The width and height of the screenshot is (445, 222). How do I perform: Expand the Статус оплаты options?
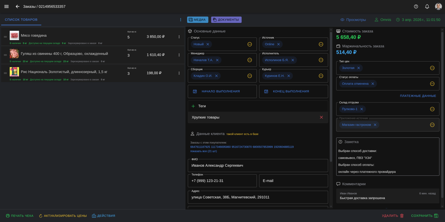pos(432,84)
